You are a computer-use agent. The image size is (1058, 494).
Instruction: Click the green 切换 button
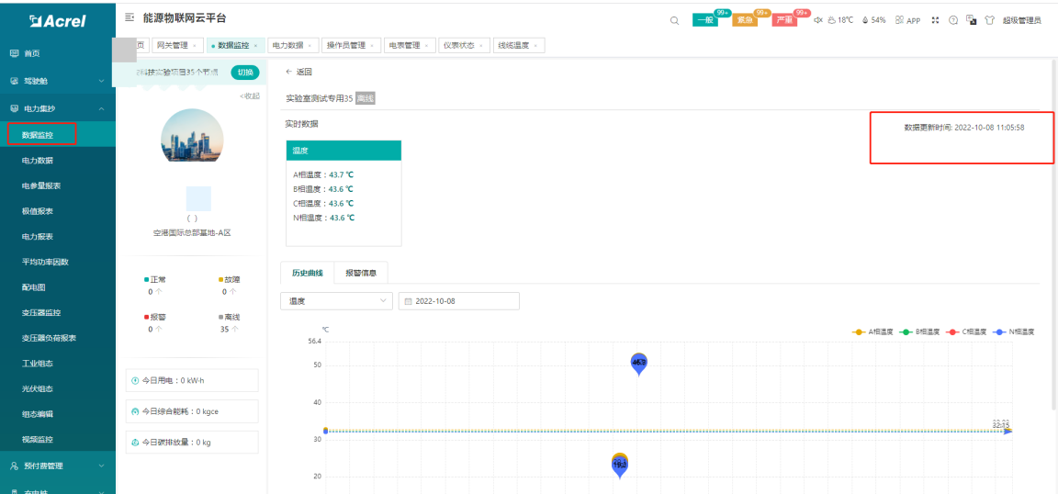(244, 73)
